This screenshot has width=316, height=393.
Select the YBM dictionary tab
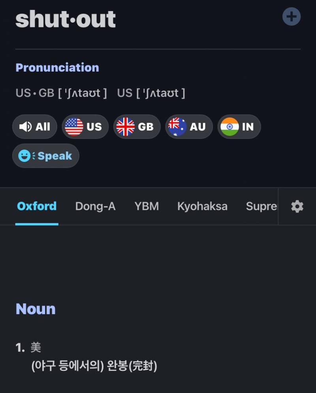tap(147, 206)
